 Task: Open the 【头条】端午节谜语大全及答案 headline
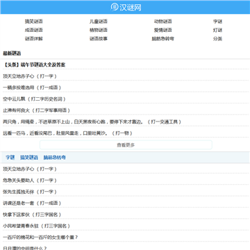(x=34, y=65)
